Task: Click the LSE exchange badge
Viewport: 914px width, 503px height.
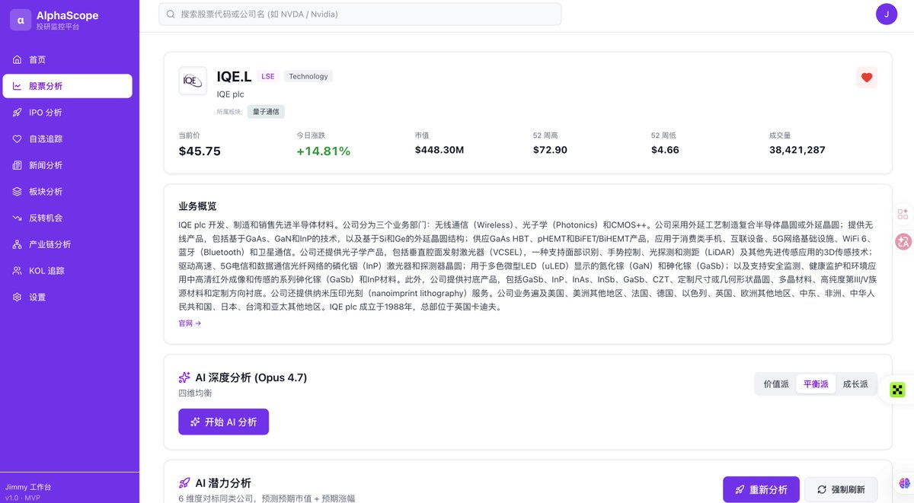Action: (x=268, y=76)
